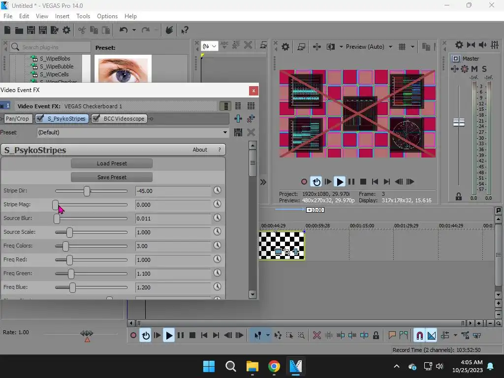Toggle Master fader lock padlock icon
The image size is (504, 378).
459,197
